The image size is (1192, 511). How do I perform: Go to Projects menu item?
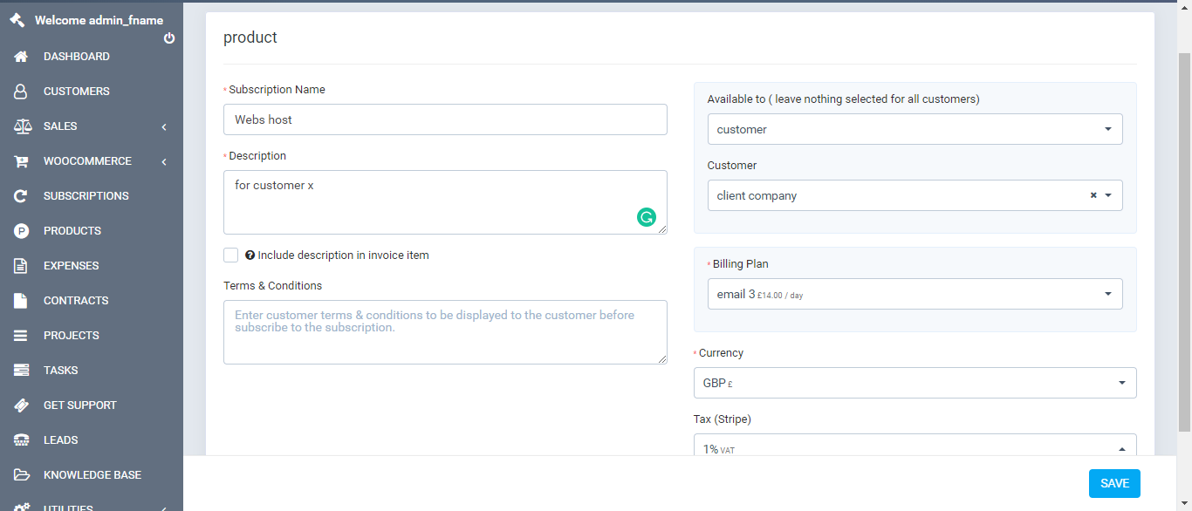tap(72, 336)
